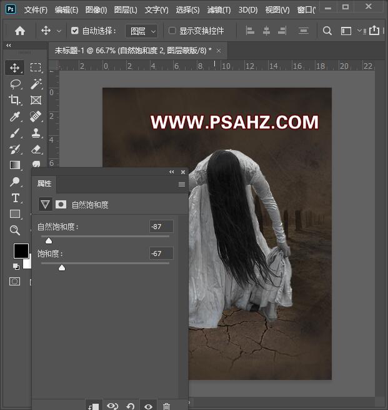Select the Dodge tool

point(15,182)
